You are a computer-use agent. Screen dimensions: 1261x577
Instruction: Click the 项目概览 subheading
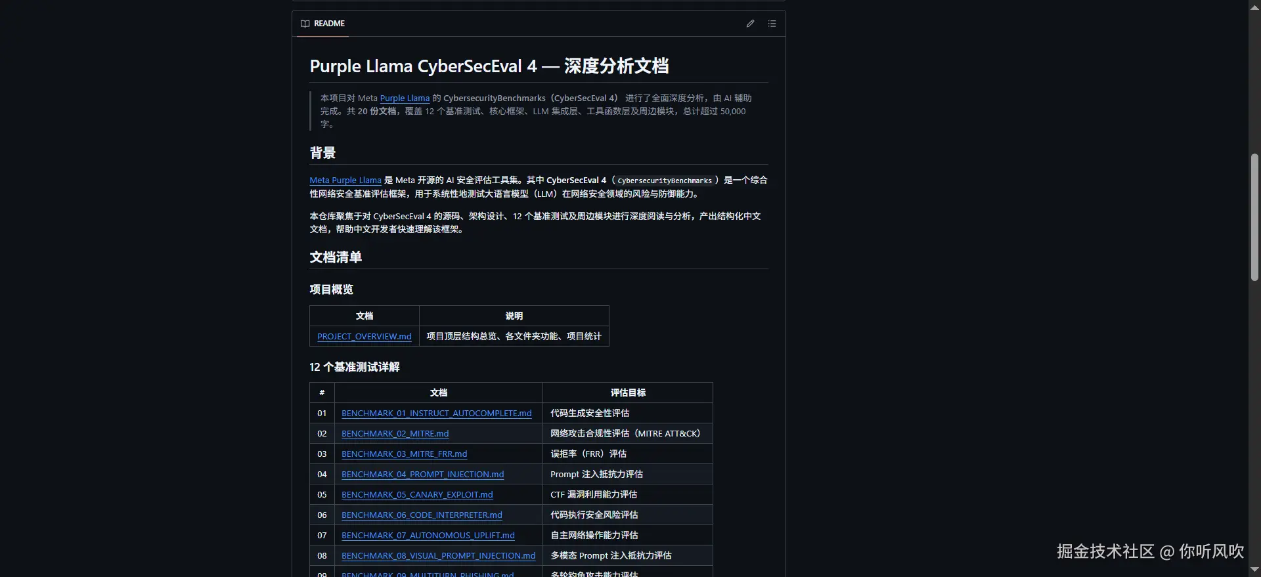tap(332, 289)
